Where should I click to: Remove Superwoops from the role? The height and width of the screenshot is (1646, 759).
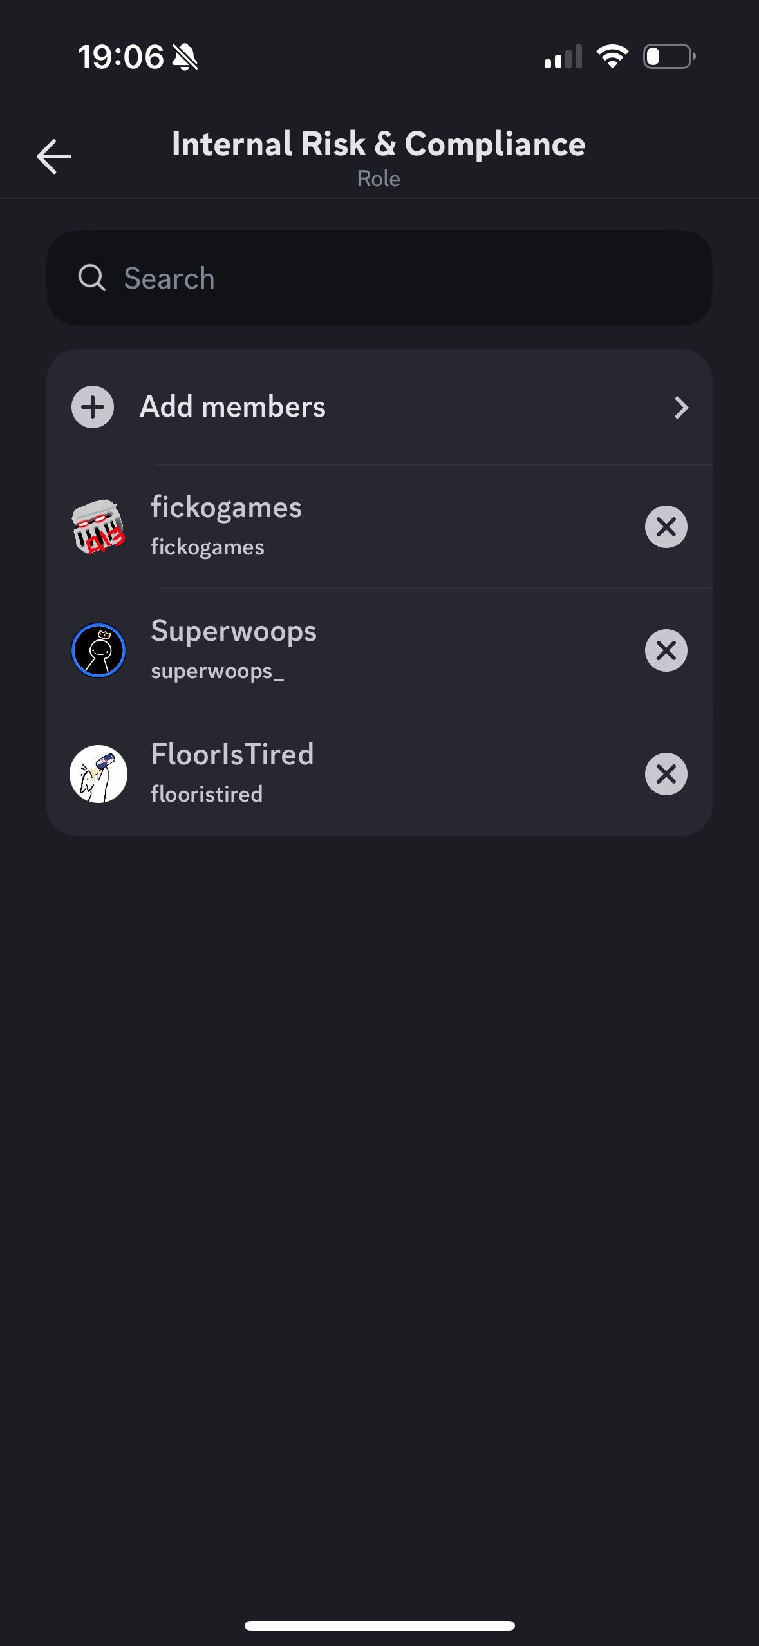[x=666, y=650]
